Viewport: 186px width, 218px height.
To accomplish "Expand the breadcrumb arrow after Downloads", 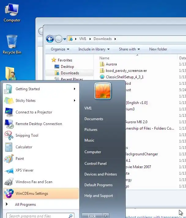I will (x=115, y=39).
